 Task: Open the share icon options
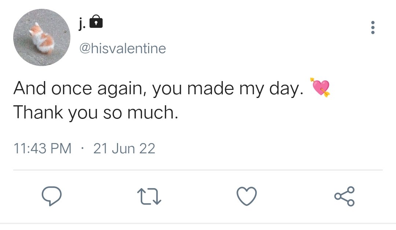[344, 196]
